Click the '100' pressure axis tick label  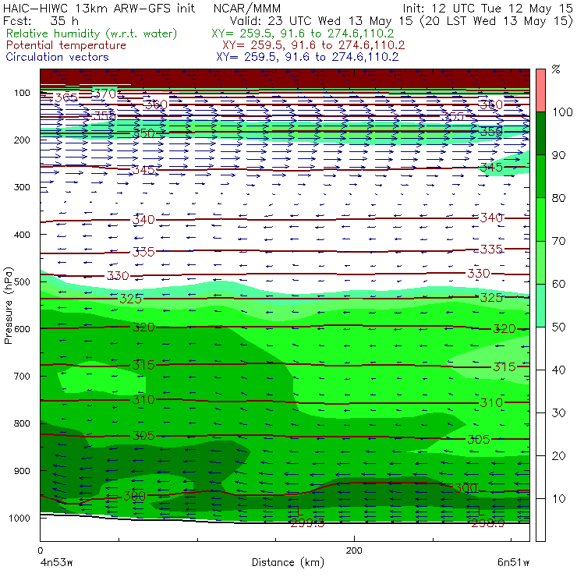pos(22,93)
